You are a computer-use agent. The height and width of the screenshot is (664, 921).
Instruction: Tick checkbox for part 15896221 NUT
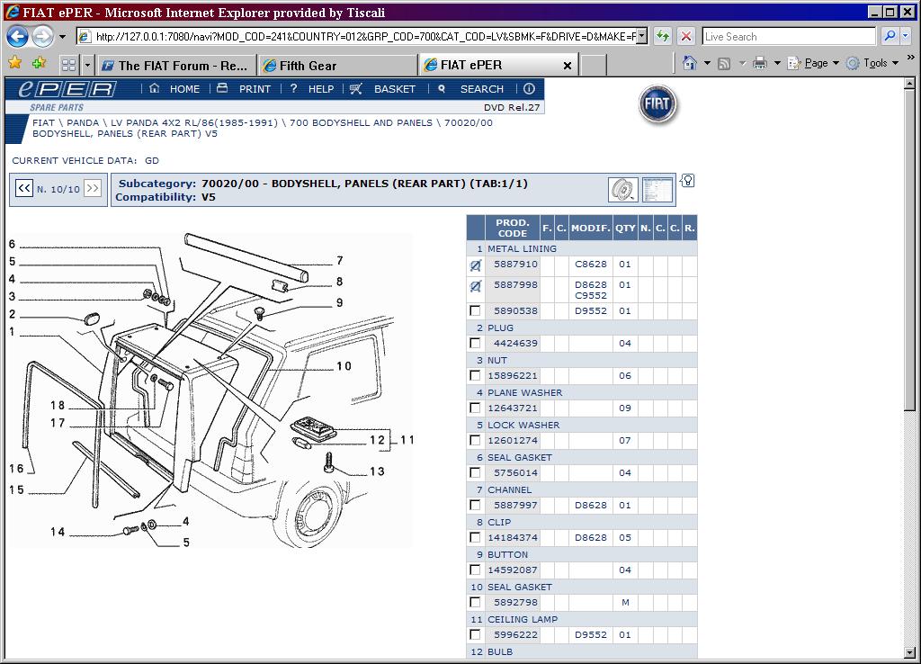click(475, 376)
